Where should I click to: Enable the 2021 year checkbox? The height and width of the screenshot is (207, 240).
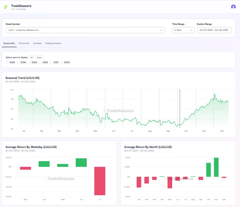[x=51, y=62]
